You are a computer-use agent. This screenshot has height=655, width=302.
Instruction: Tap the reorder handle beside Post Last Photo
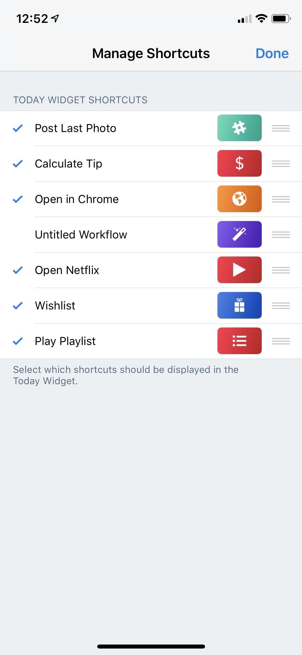point(281,128)
